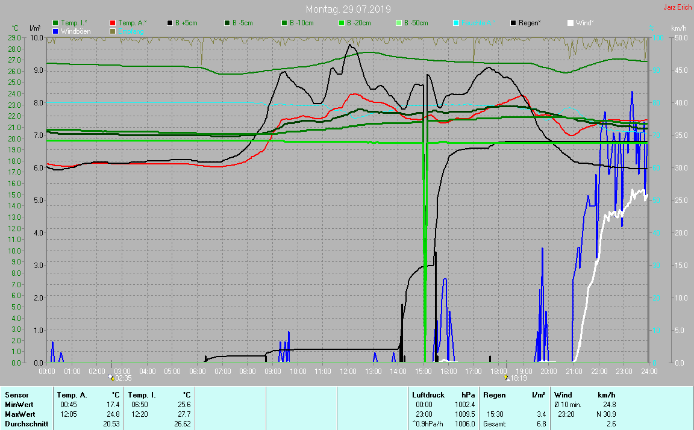The image size is (694, 430).
Task: Select the "Windböen" legend label
Action: 76,31
